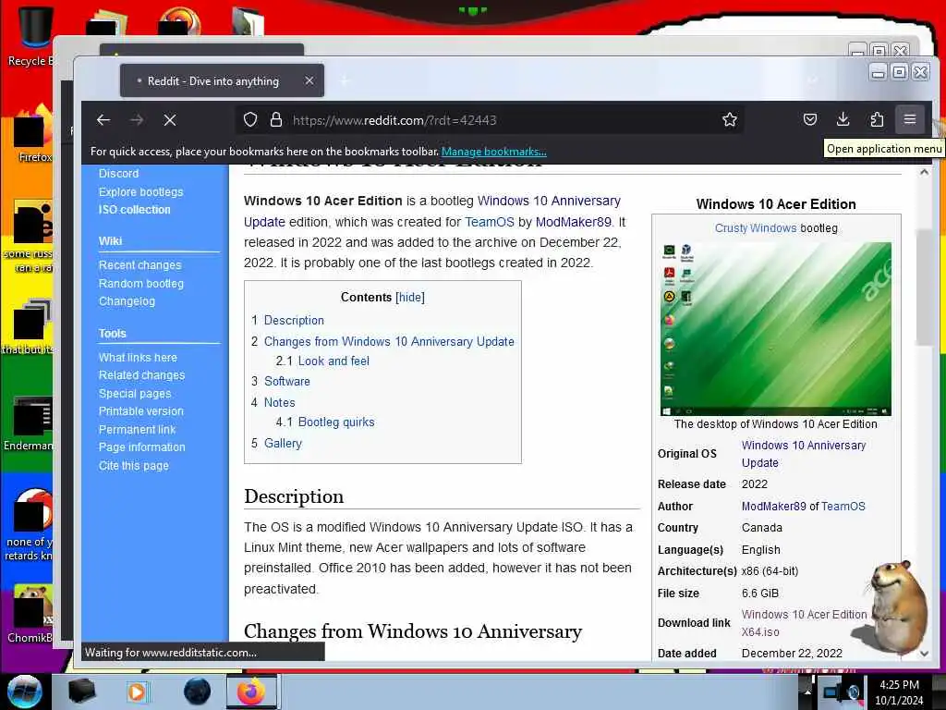This screenshot has height=710, width=946.
Task: Open Manage bookmarks link
Action: (x=493, y=152)
